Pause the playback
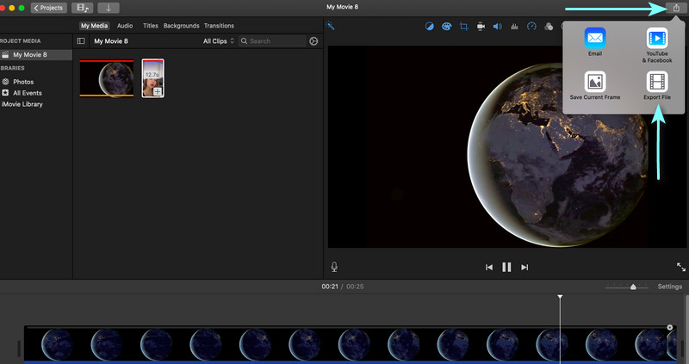The image size is (689, 364). coord(506,267)
